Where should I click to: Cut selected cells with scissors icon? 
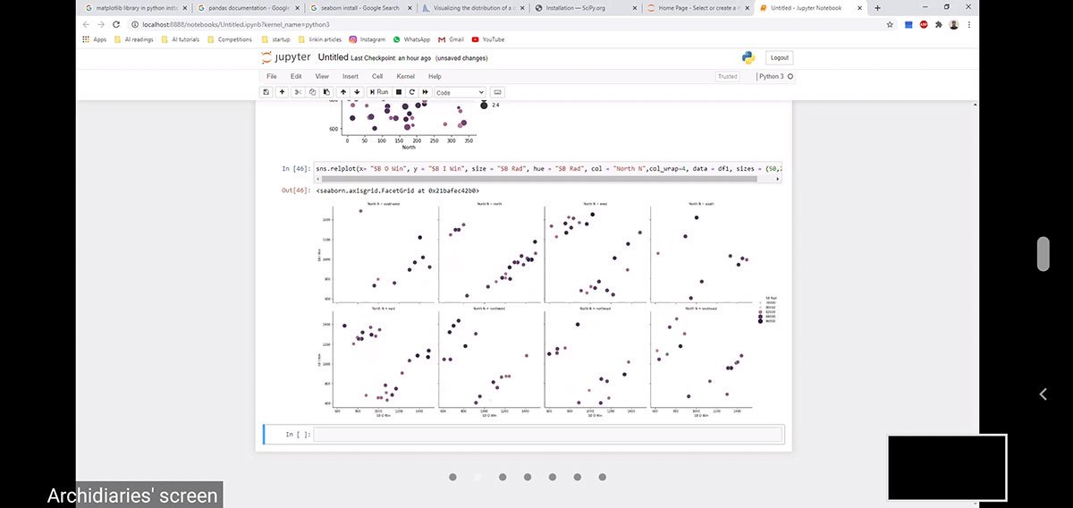(x=299, y=92)
